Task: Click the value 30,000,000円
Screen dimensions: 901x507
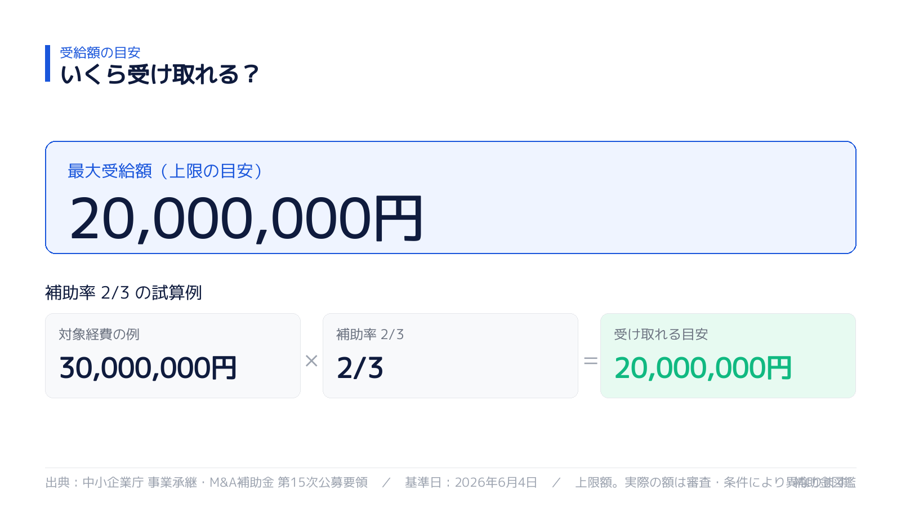Action: point(148,368)
